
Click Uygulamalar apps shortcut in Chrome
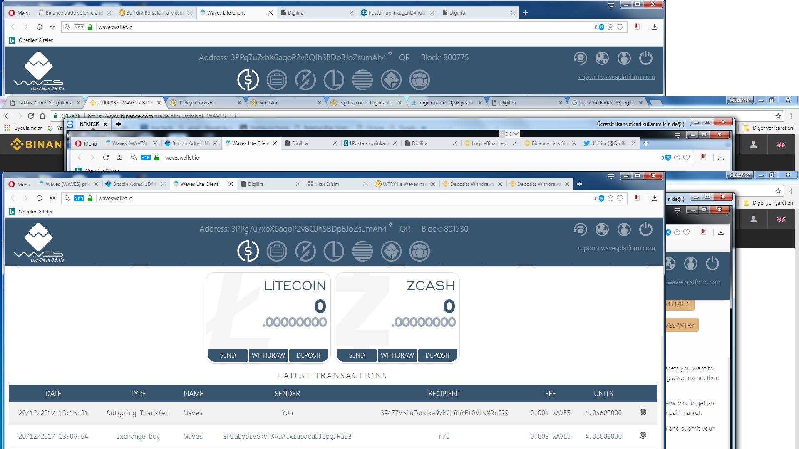click(x=23, y=128)
